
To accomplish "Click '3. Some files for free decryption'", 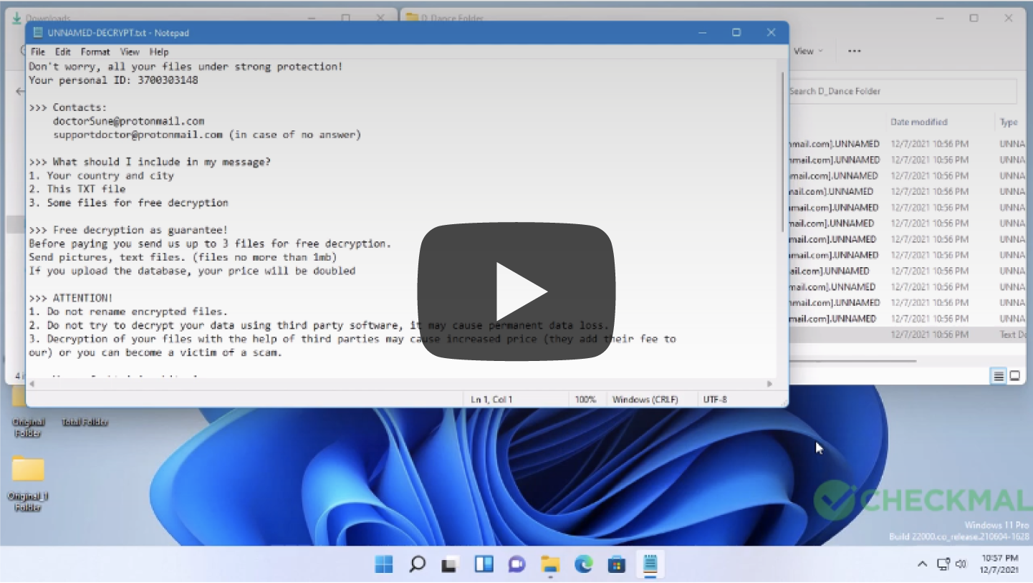I will pyautogui.click(x=128, y=203).
